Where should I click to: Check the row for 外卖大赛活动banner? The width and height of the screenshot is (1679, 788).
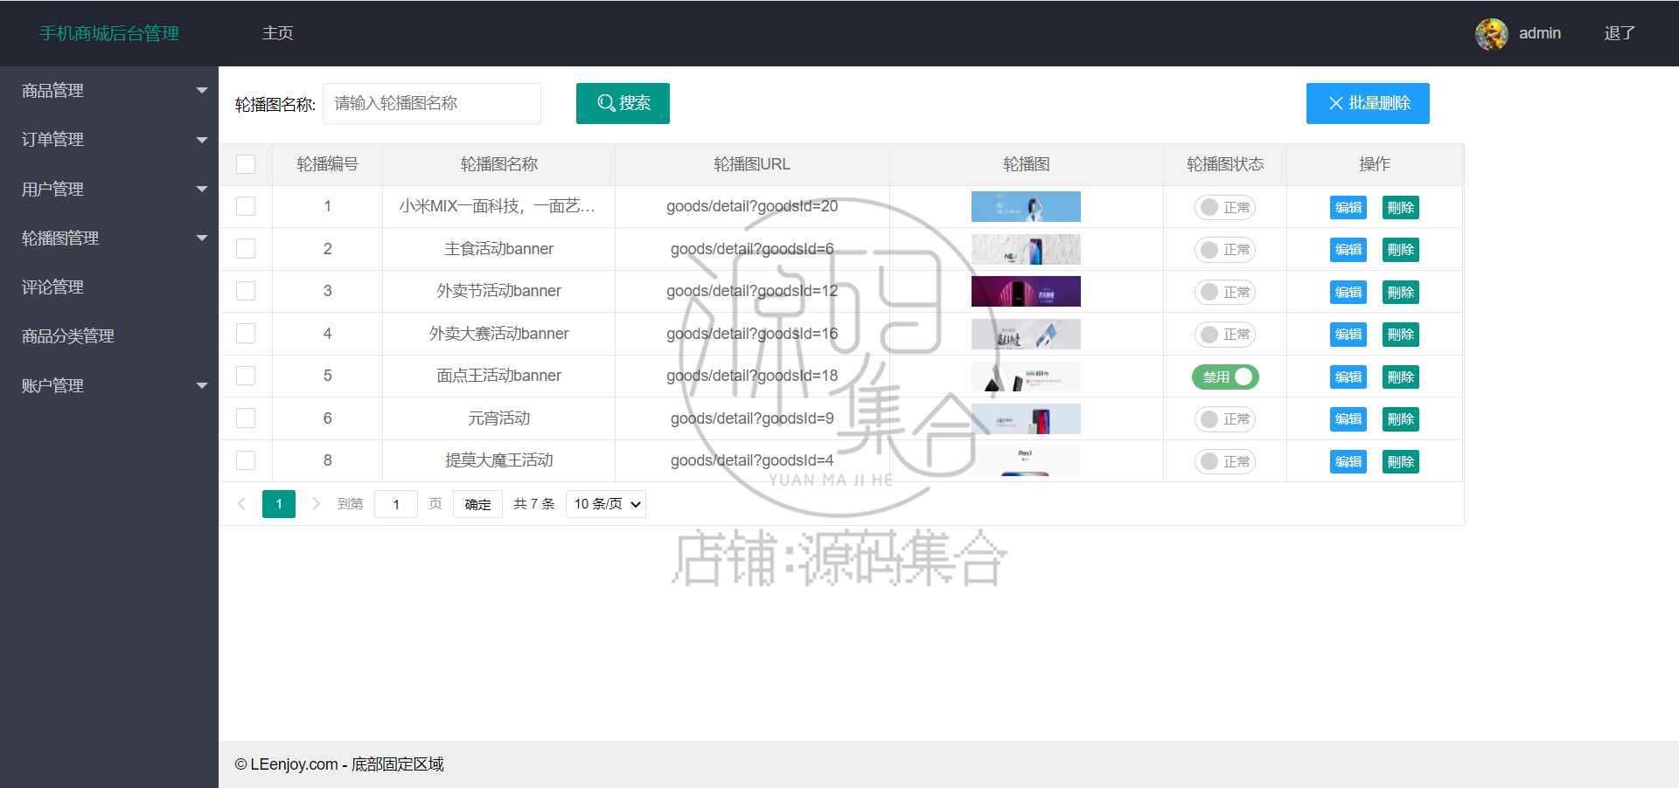pos(246,334)
